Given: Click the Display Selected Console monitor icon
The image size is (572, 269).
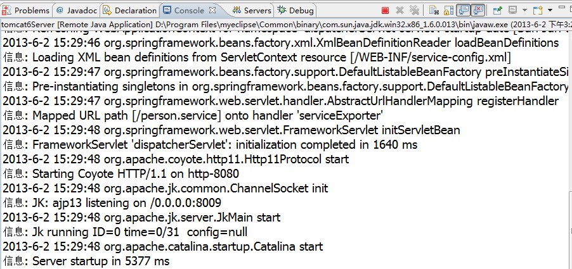Looking at the screenshot, I should pyautogui.click(x=512, y=10).
